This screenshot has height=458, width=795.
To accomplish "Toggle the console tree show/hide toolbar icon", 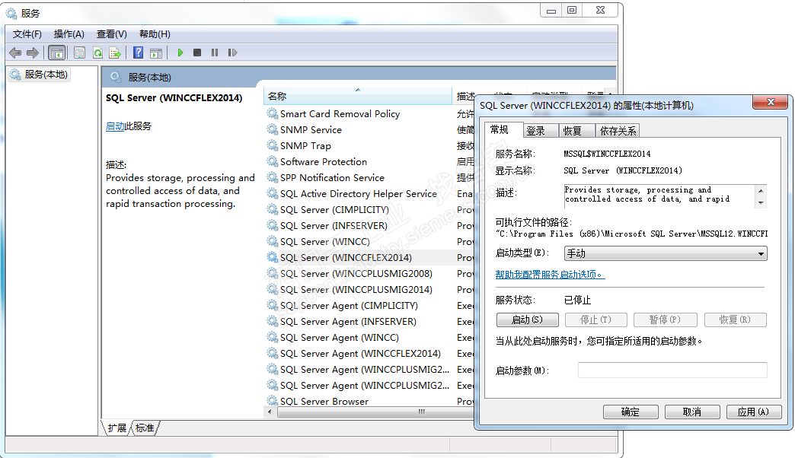I will click(x=57, y=52).
